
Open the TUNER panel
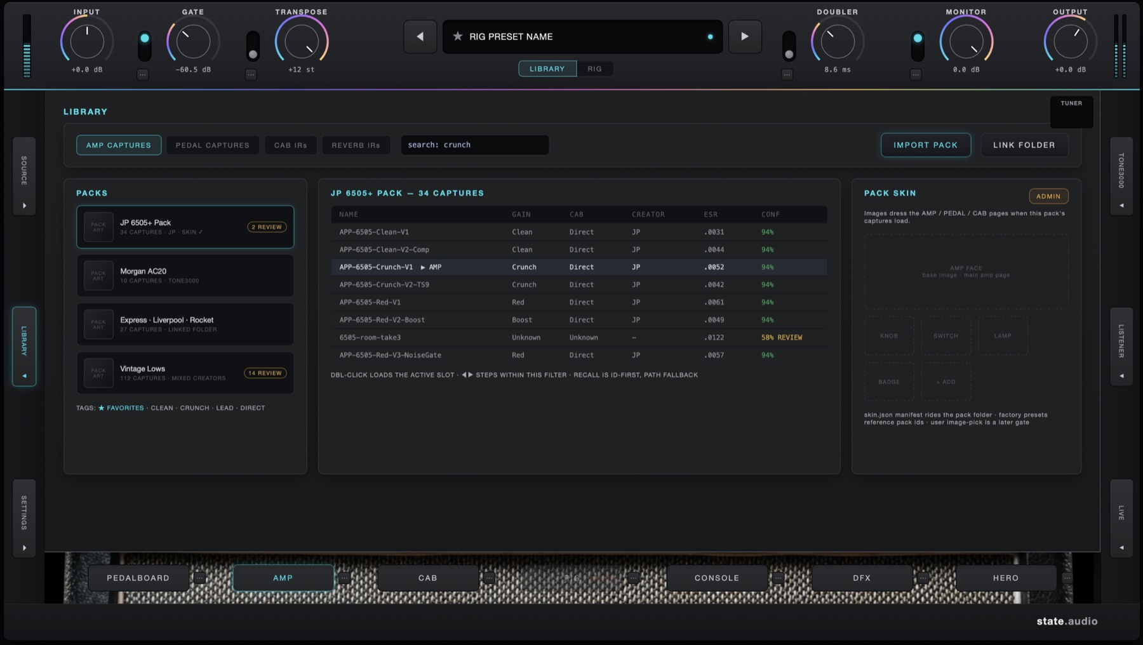(1071, 112)
